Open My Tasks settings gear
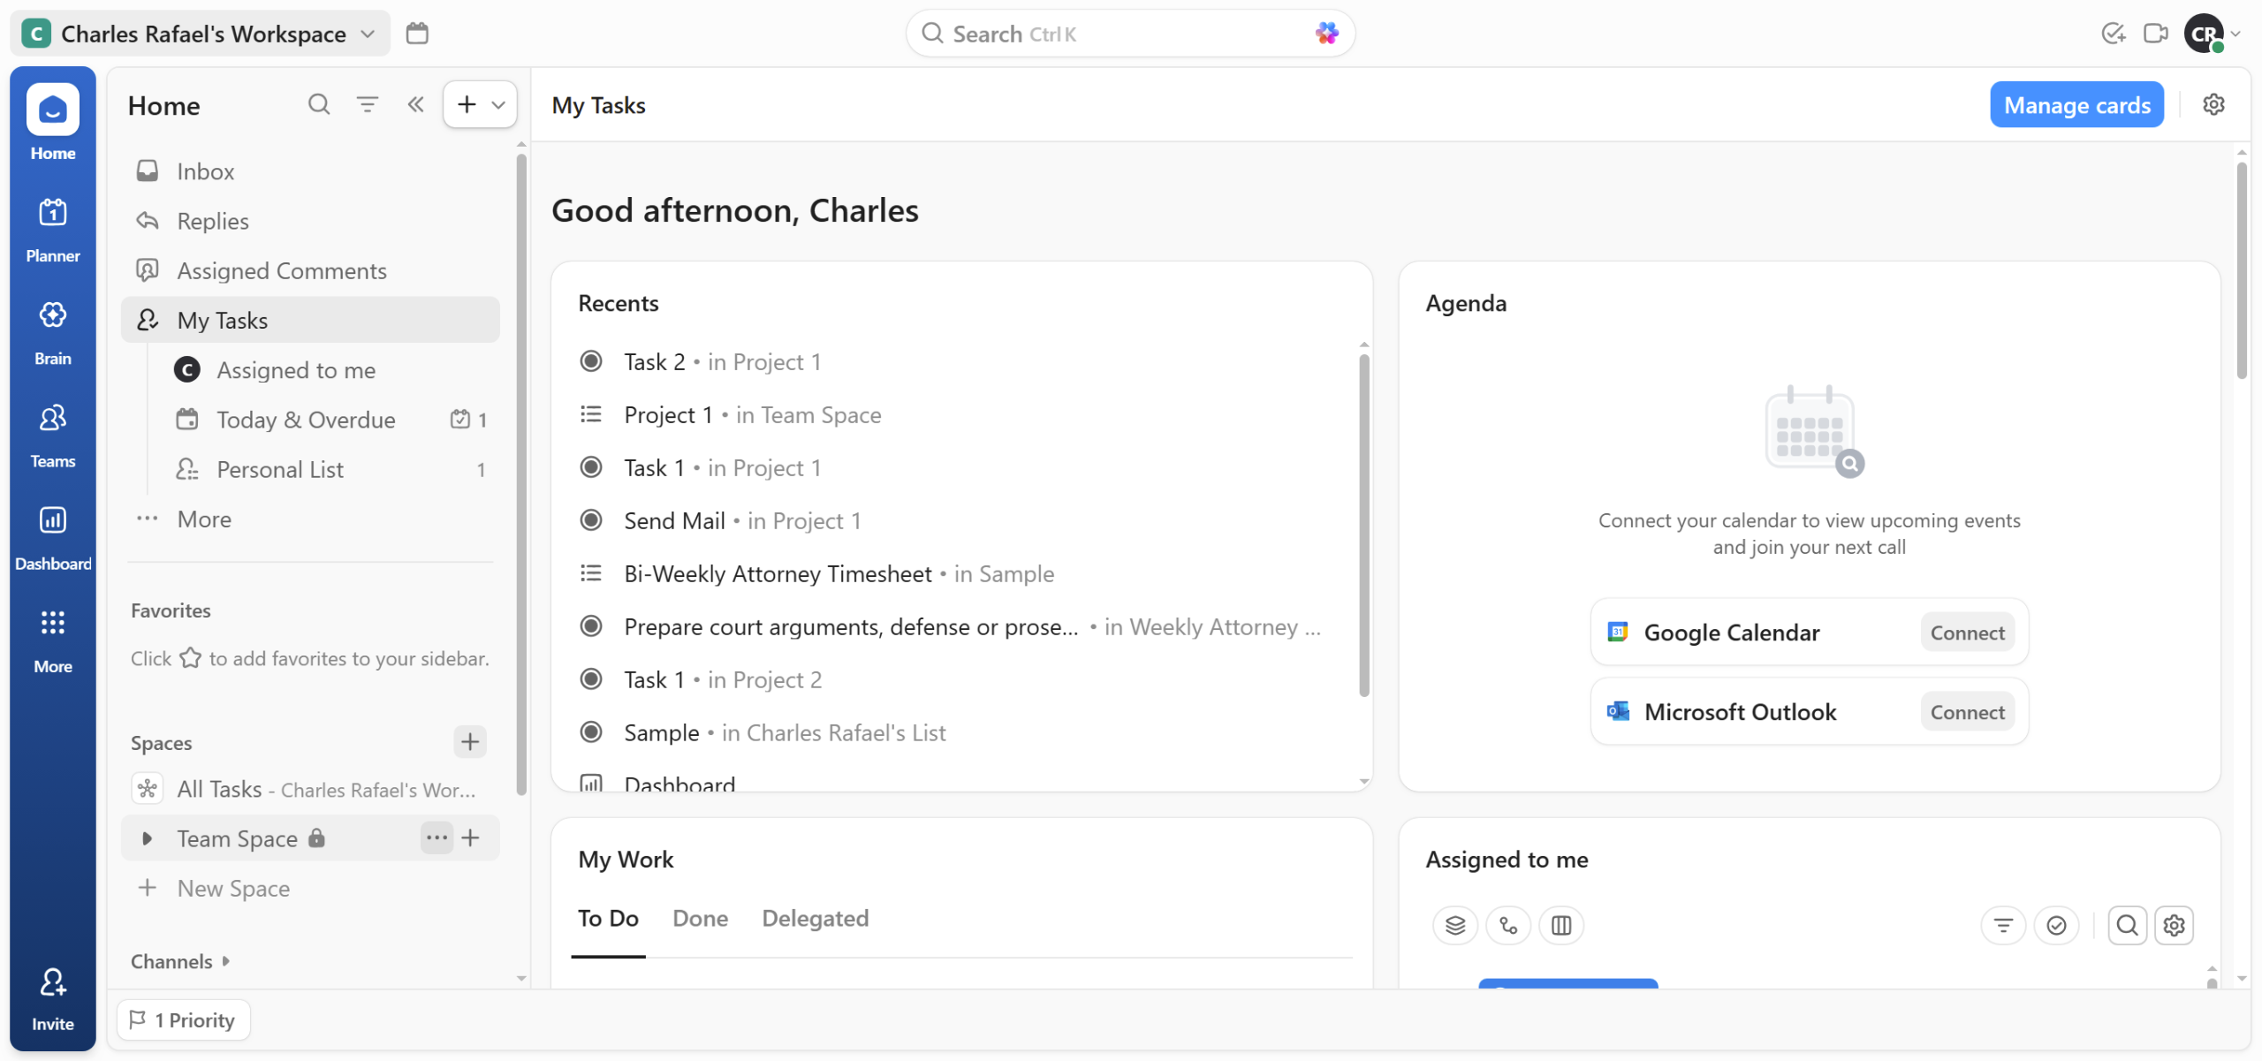The height and width of the screenshot is (1061, 2262). coord(2213,105)
